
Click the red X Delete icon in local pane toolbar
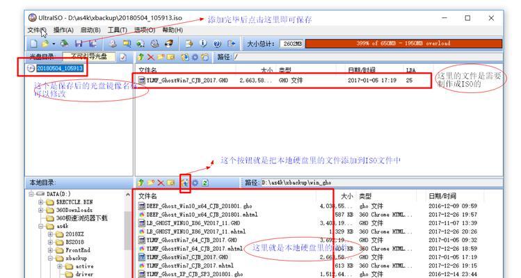161,182
